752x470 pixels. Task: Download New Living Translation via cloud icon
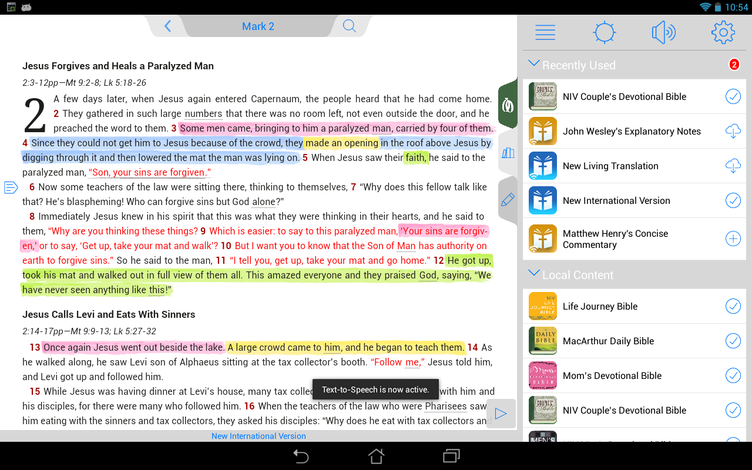pos(733,166)
